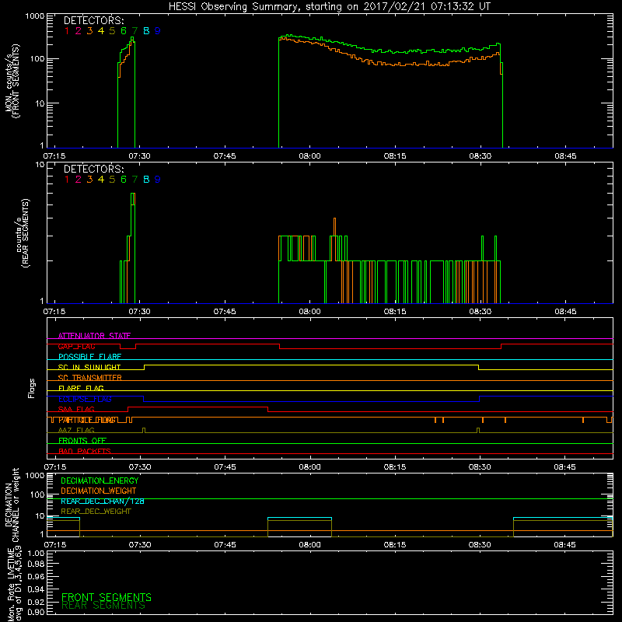Select the FRONTS_OFF flag label
The image size is (622, 622).
82,441
